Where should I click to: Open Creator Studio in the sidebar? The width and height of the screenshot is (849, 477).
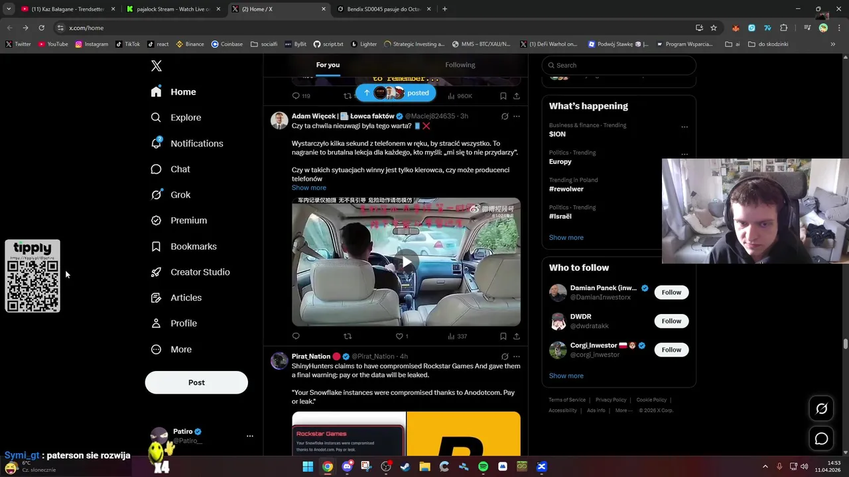tap(191, 272)
